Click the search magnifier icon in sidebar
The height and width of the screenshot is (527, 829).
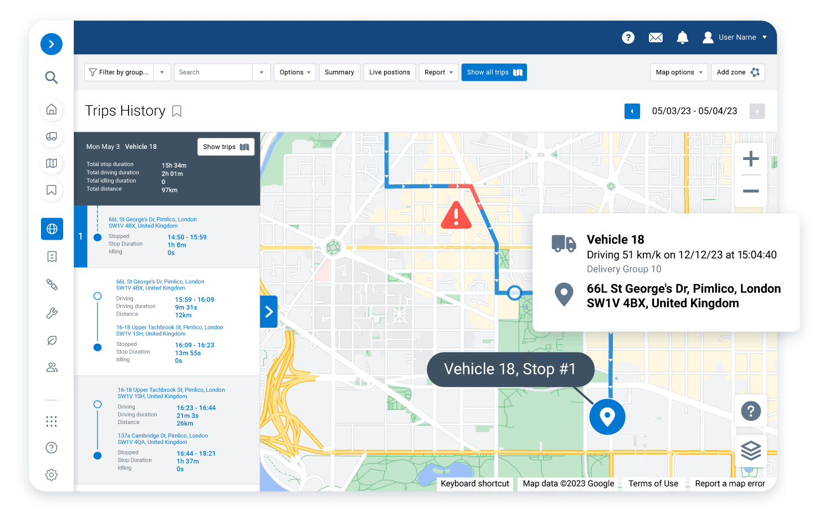[x=52, y=77]
